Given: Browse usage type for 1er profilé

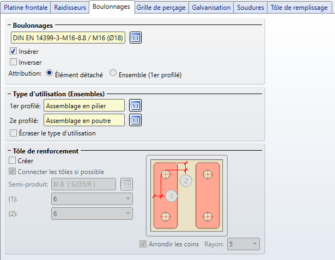Looking at the screenshot, I should coord(136,106).
